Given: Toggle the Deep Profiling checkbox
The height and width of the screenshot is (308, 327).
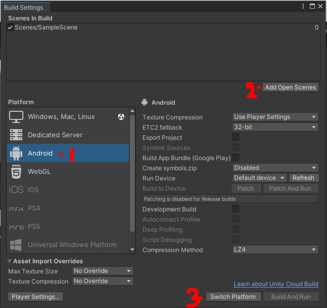Looking at the screenshot, I should tap(236, 229).
